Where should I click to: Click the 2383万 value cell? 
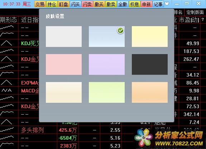[x=68, y=146]
